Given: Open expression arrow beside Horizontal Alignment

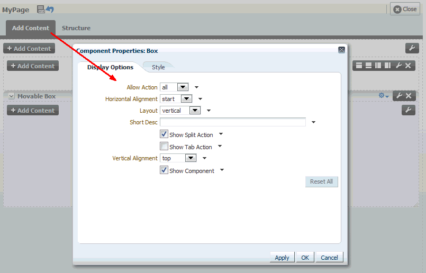Looking at the screenshot, I should (x=200, y=99).
